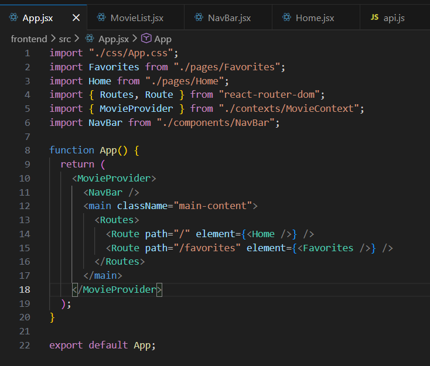Click line number 8 in the gutter
The width and height of the screenshot is (430, 366).
coord(27,150)
